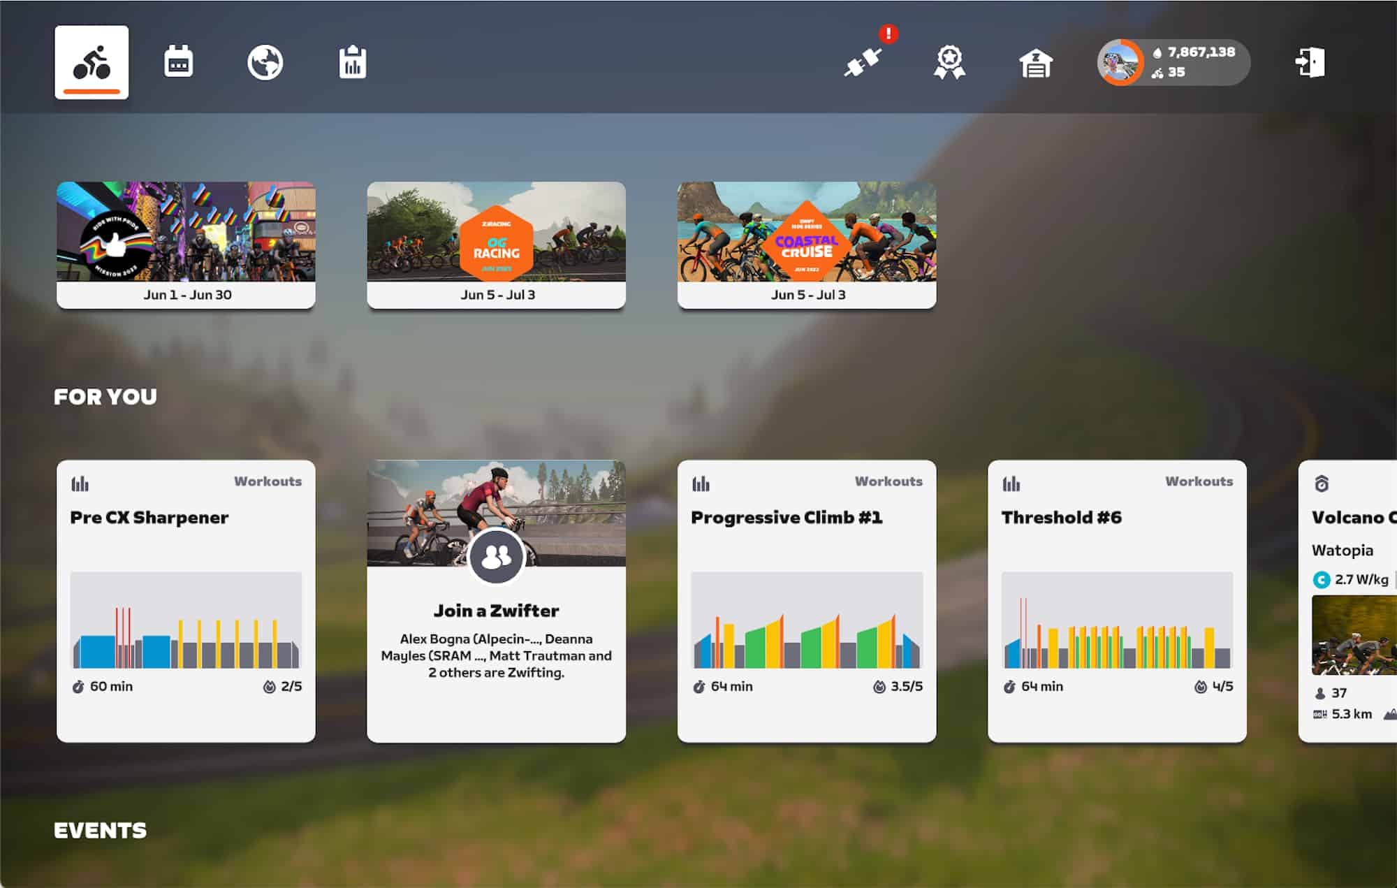The image size is (1397, 888).
Task: Click the red pairing alert badge
Action: click(888, 34)
